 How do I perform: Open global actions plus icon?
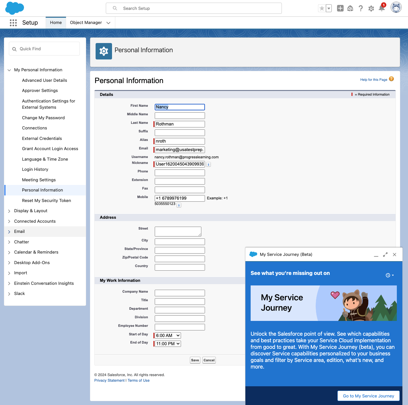340,9
